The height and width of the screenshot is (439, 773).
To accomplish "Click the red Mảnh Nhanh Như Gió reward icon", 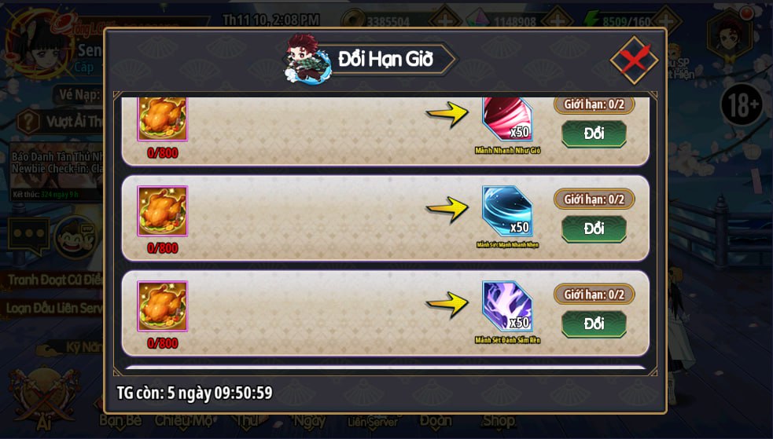I will 507,119.
